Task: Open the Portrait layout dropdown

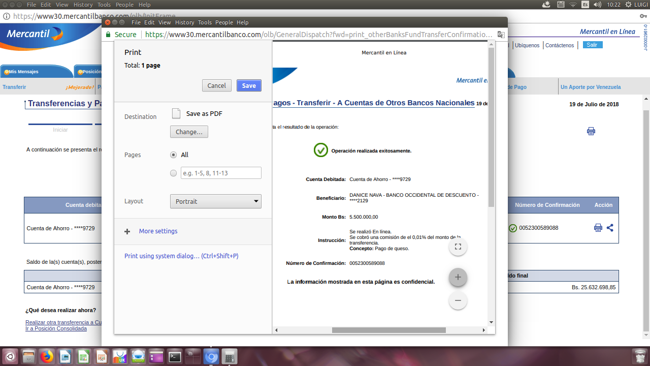Action: (x=215, y=201)
